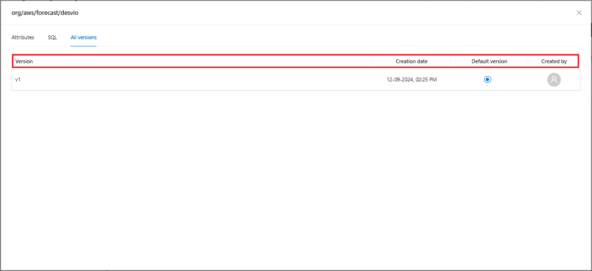Open the SQL tab

pos(52,37)
